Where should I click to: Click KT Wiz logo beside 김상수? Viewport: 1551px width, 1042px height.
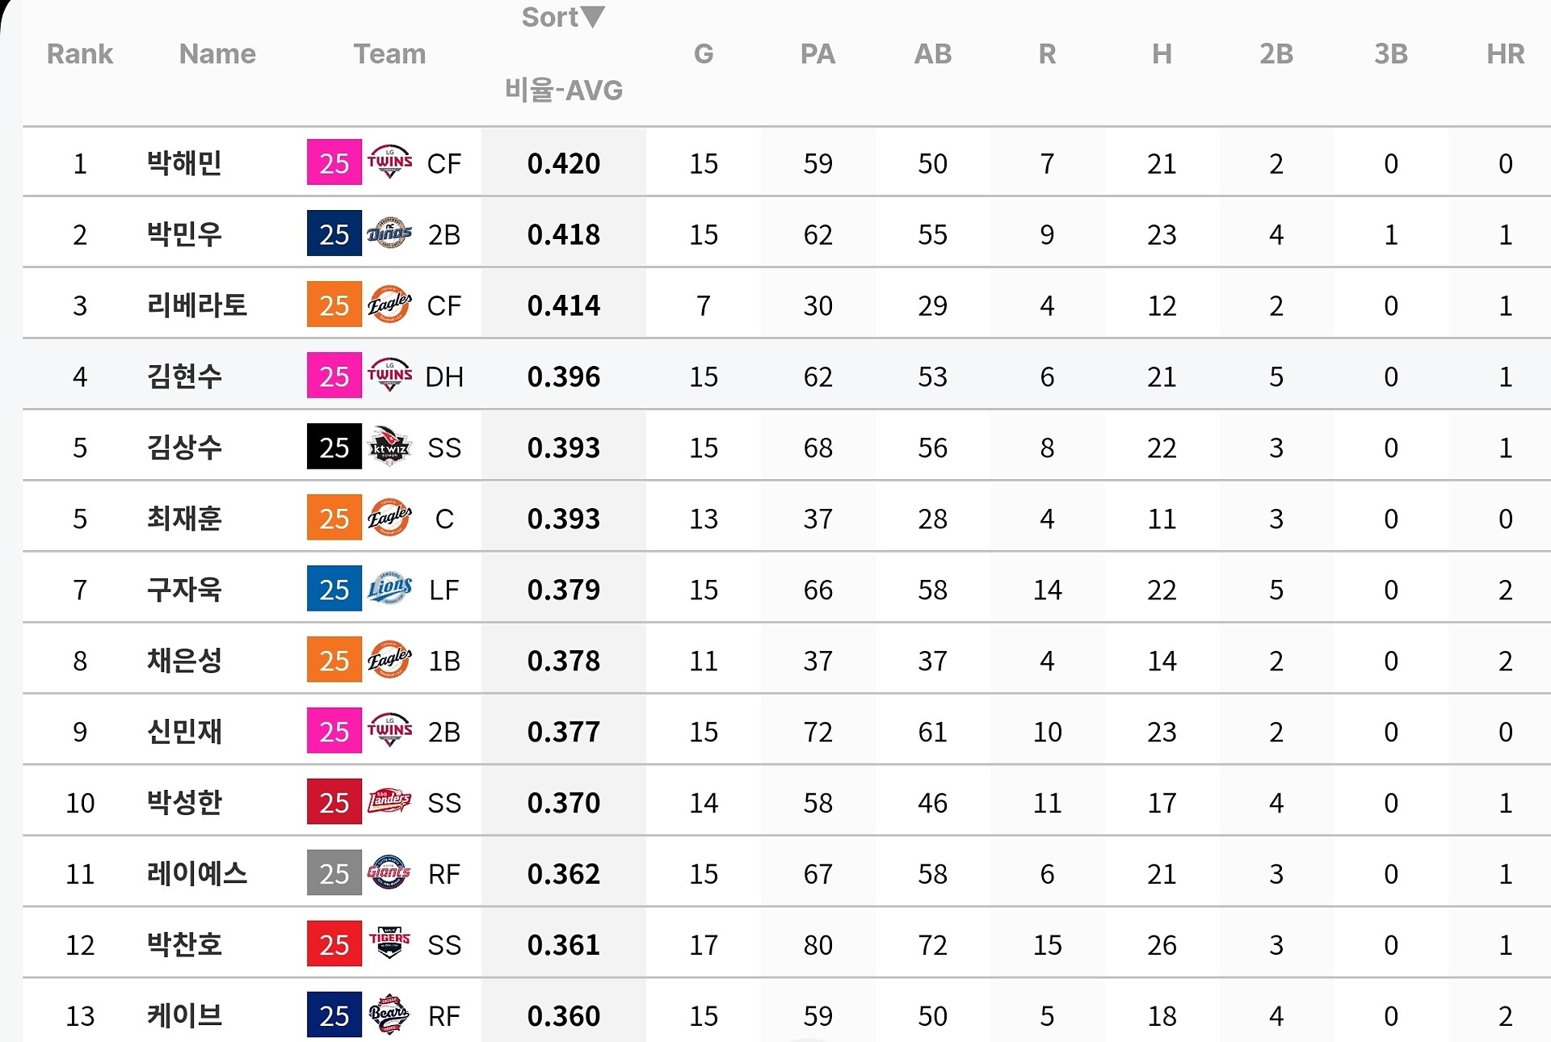pyautogui.click(x=389, y=447)
